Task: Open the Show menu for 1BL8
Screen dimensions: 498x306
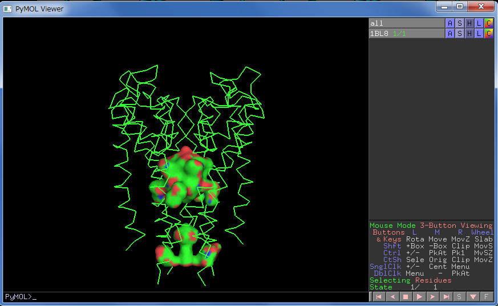Action: click(460, 34)
